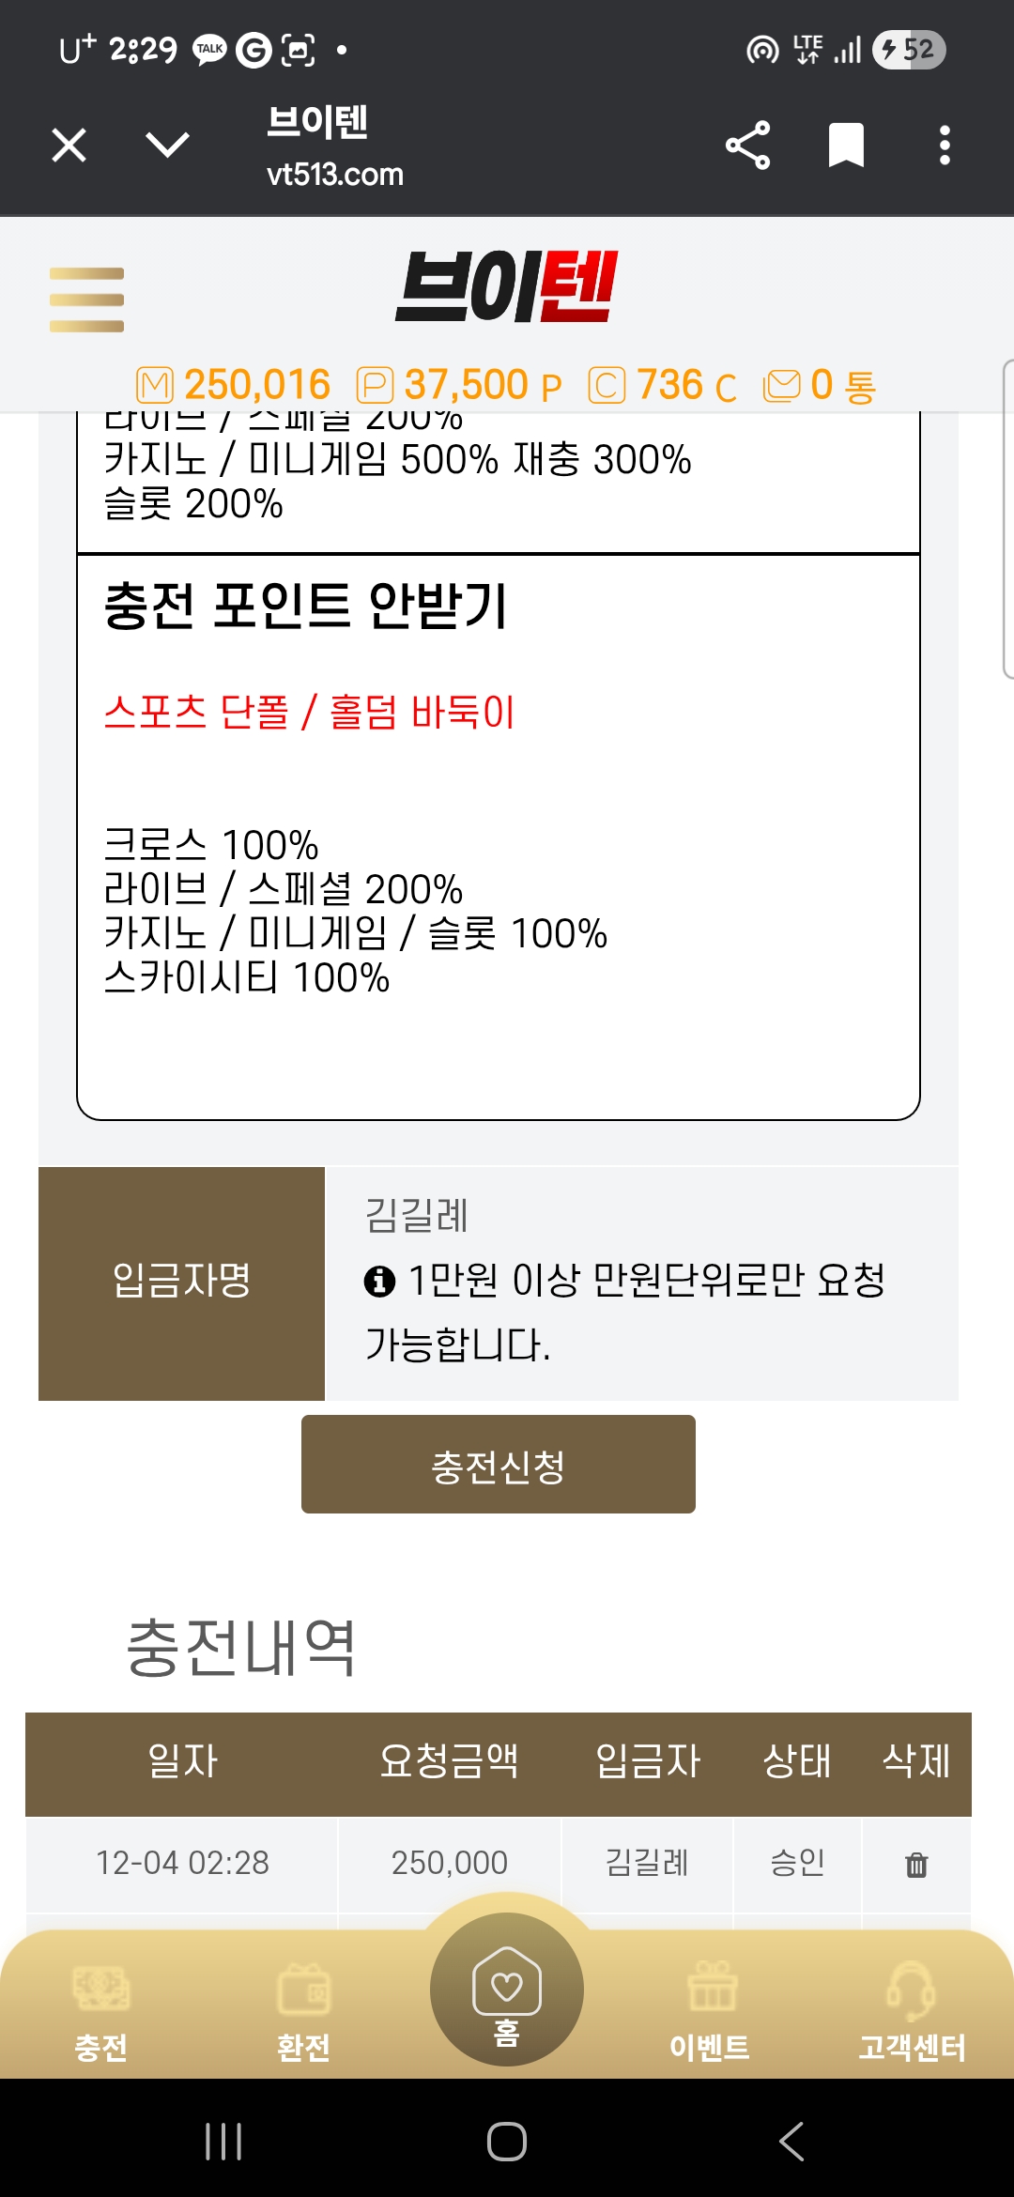Open the hamburger menu icon
This screenshot has height=2197, width=1014.
pos(86,300)
